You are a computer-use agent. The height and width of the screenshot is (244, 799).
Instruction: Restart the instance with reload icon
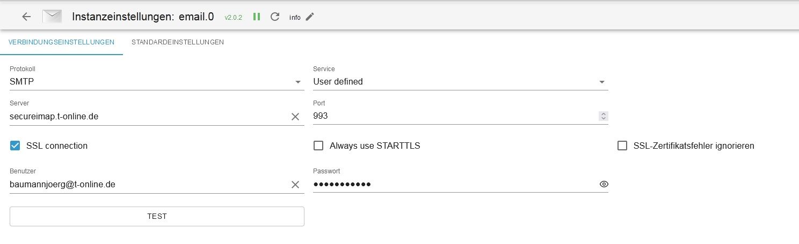pos(275,17)
